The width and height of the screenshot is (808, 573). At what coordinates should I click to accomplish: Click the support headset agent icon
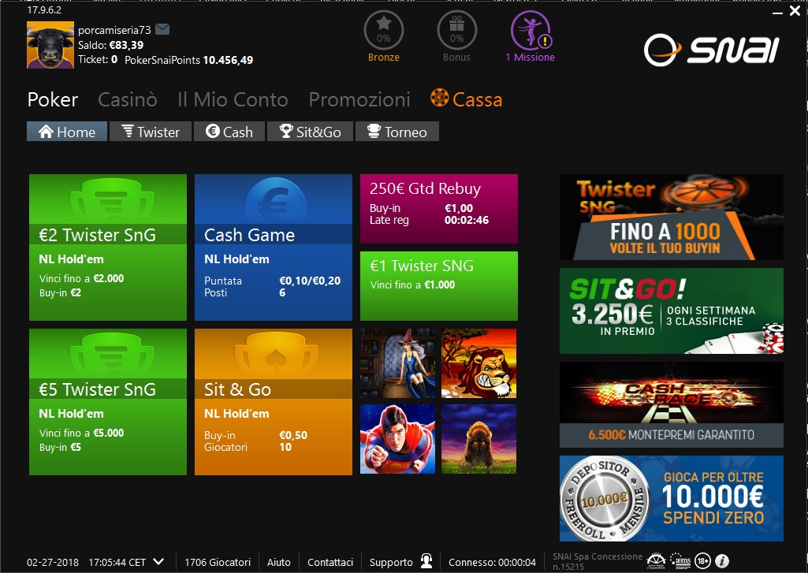click(x=426, y=561)
